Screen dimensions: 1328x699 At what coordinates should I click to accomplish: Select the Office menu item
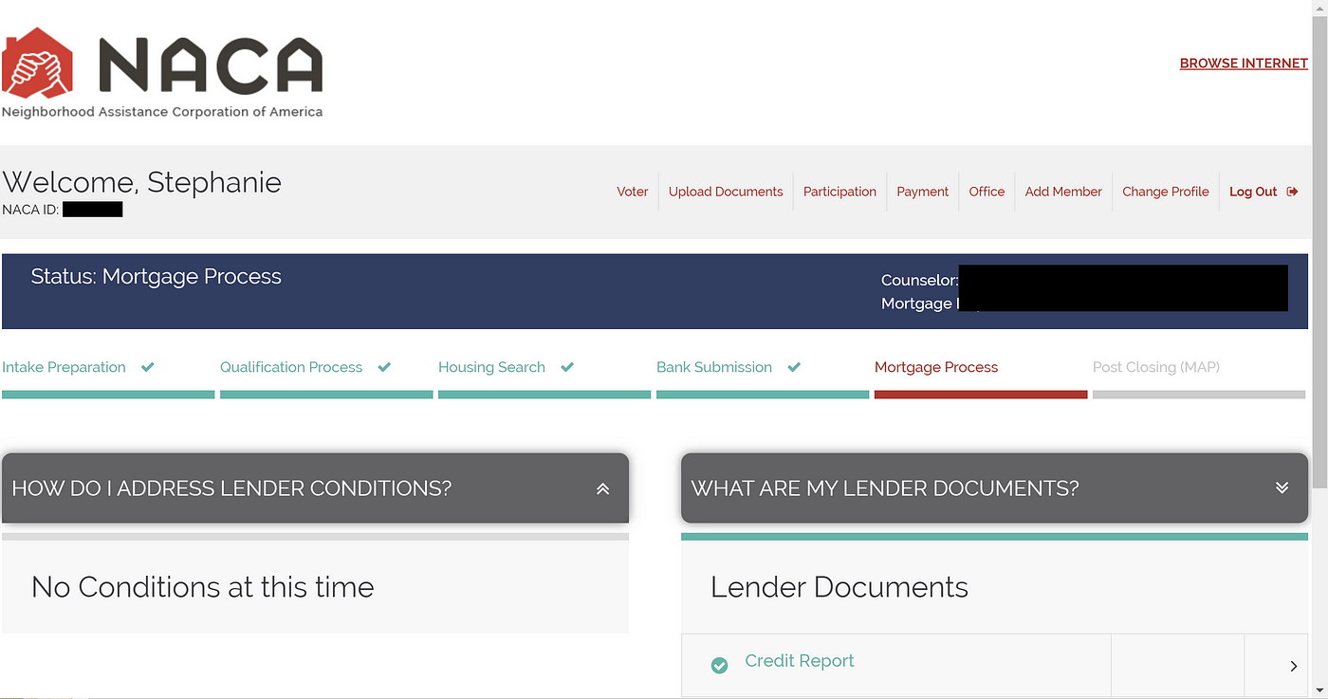[x=987, y=192]
